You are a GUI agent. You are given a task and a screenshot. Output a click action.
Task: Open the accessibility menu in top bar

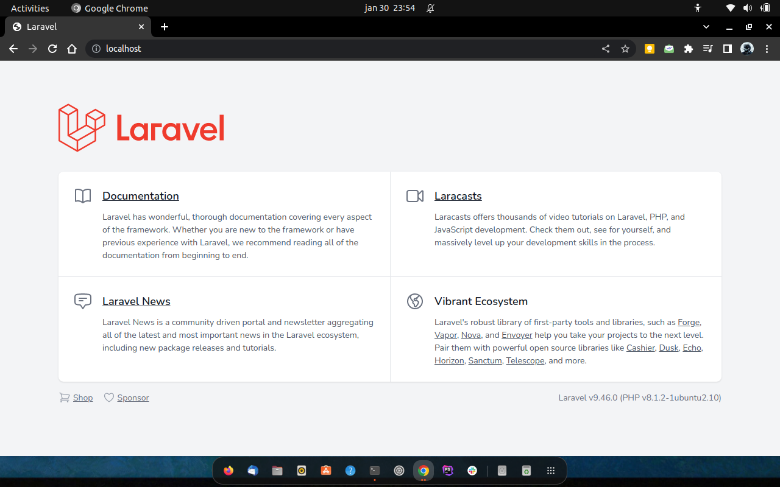[698, 8]
